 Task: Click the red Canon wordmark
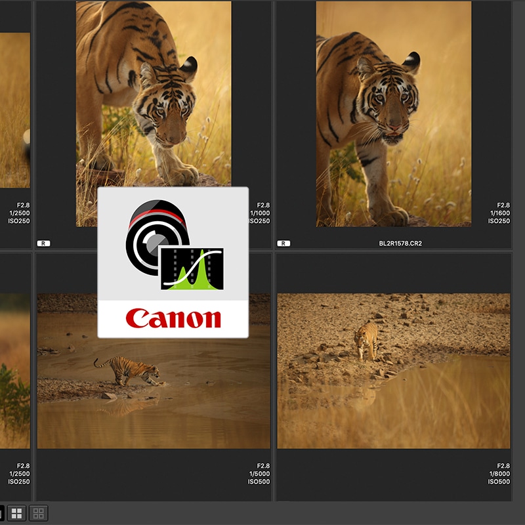(173, 319)
